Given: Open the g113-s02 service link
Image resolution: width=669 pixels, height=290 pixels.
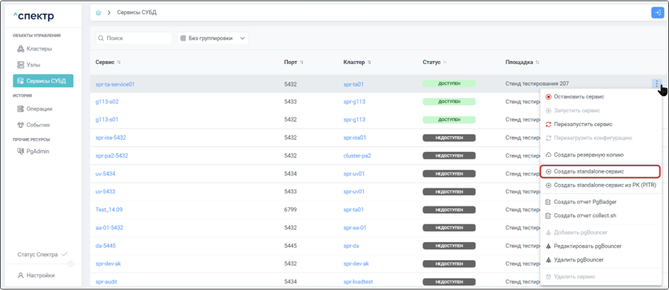Looking at the screenshot, I should point(107,102).
